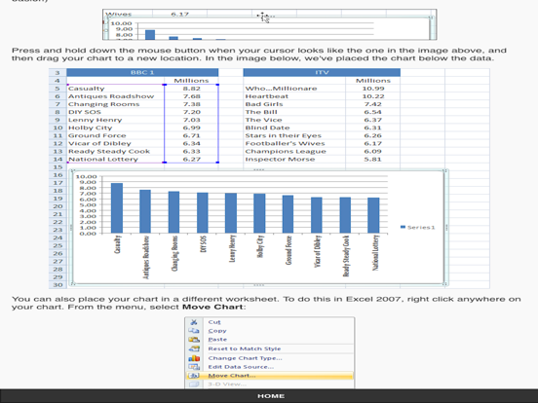Select the DIY SOS cell
Viewport: 538px width, 403px height.
[x=115, y=112]
